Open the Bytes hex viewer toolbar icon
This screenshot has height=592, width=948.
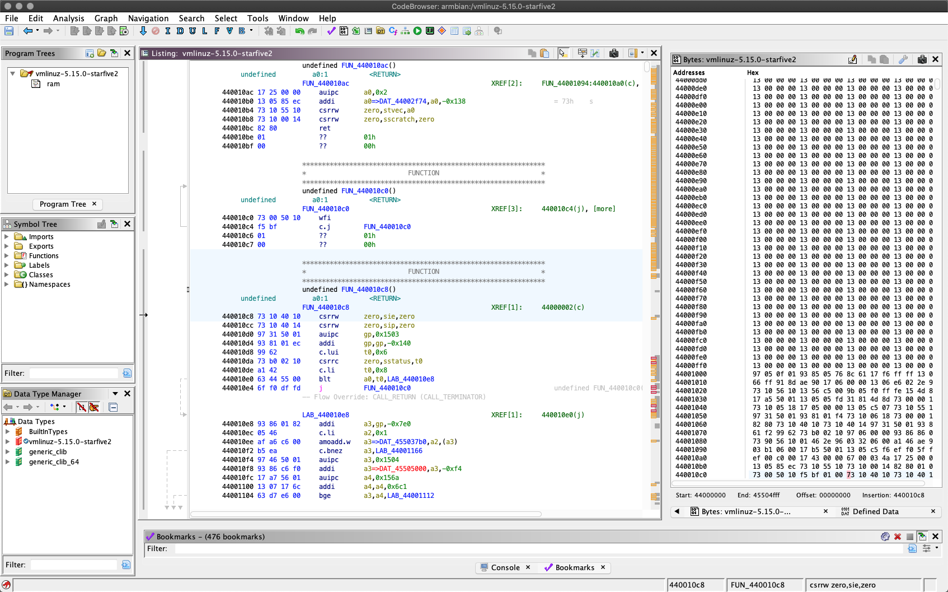pos(344,31)
